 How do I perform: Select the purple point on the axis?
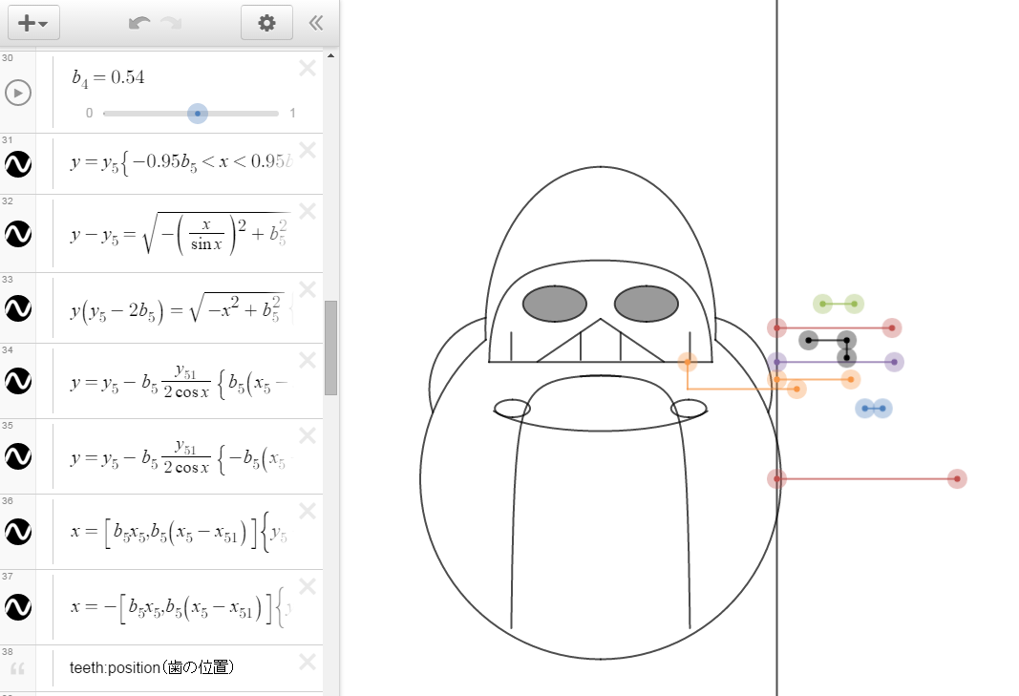pyautogui.click(x=776, y=362)
